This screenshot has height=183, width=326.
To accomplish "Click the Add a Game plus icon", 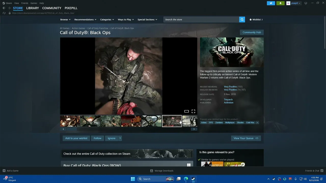I will point(4,171).
